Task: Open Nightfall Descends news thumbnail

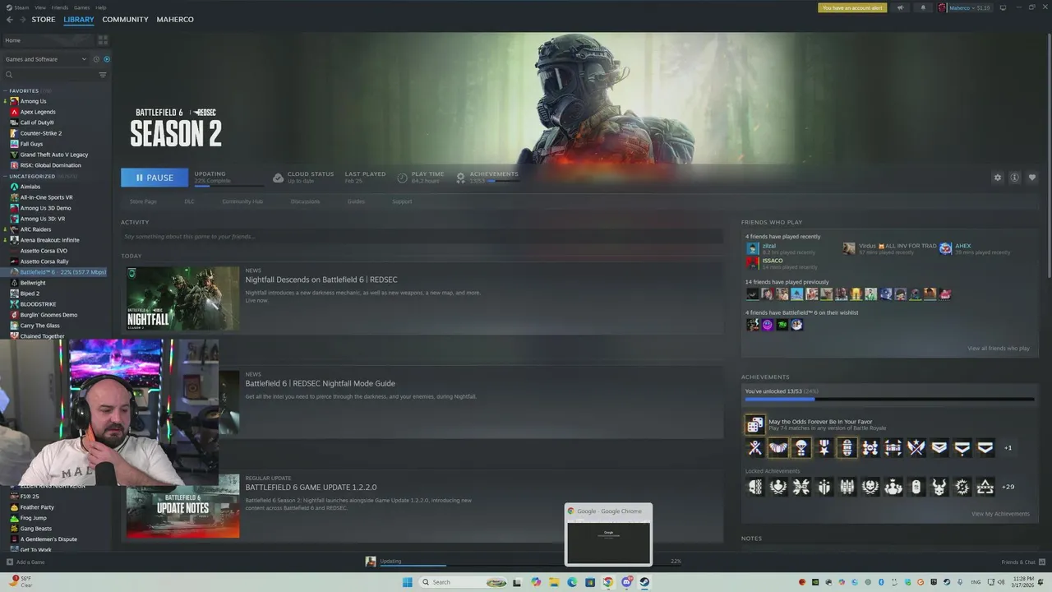Action: [182, 298]
